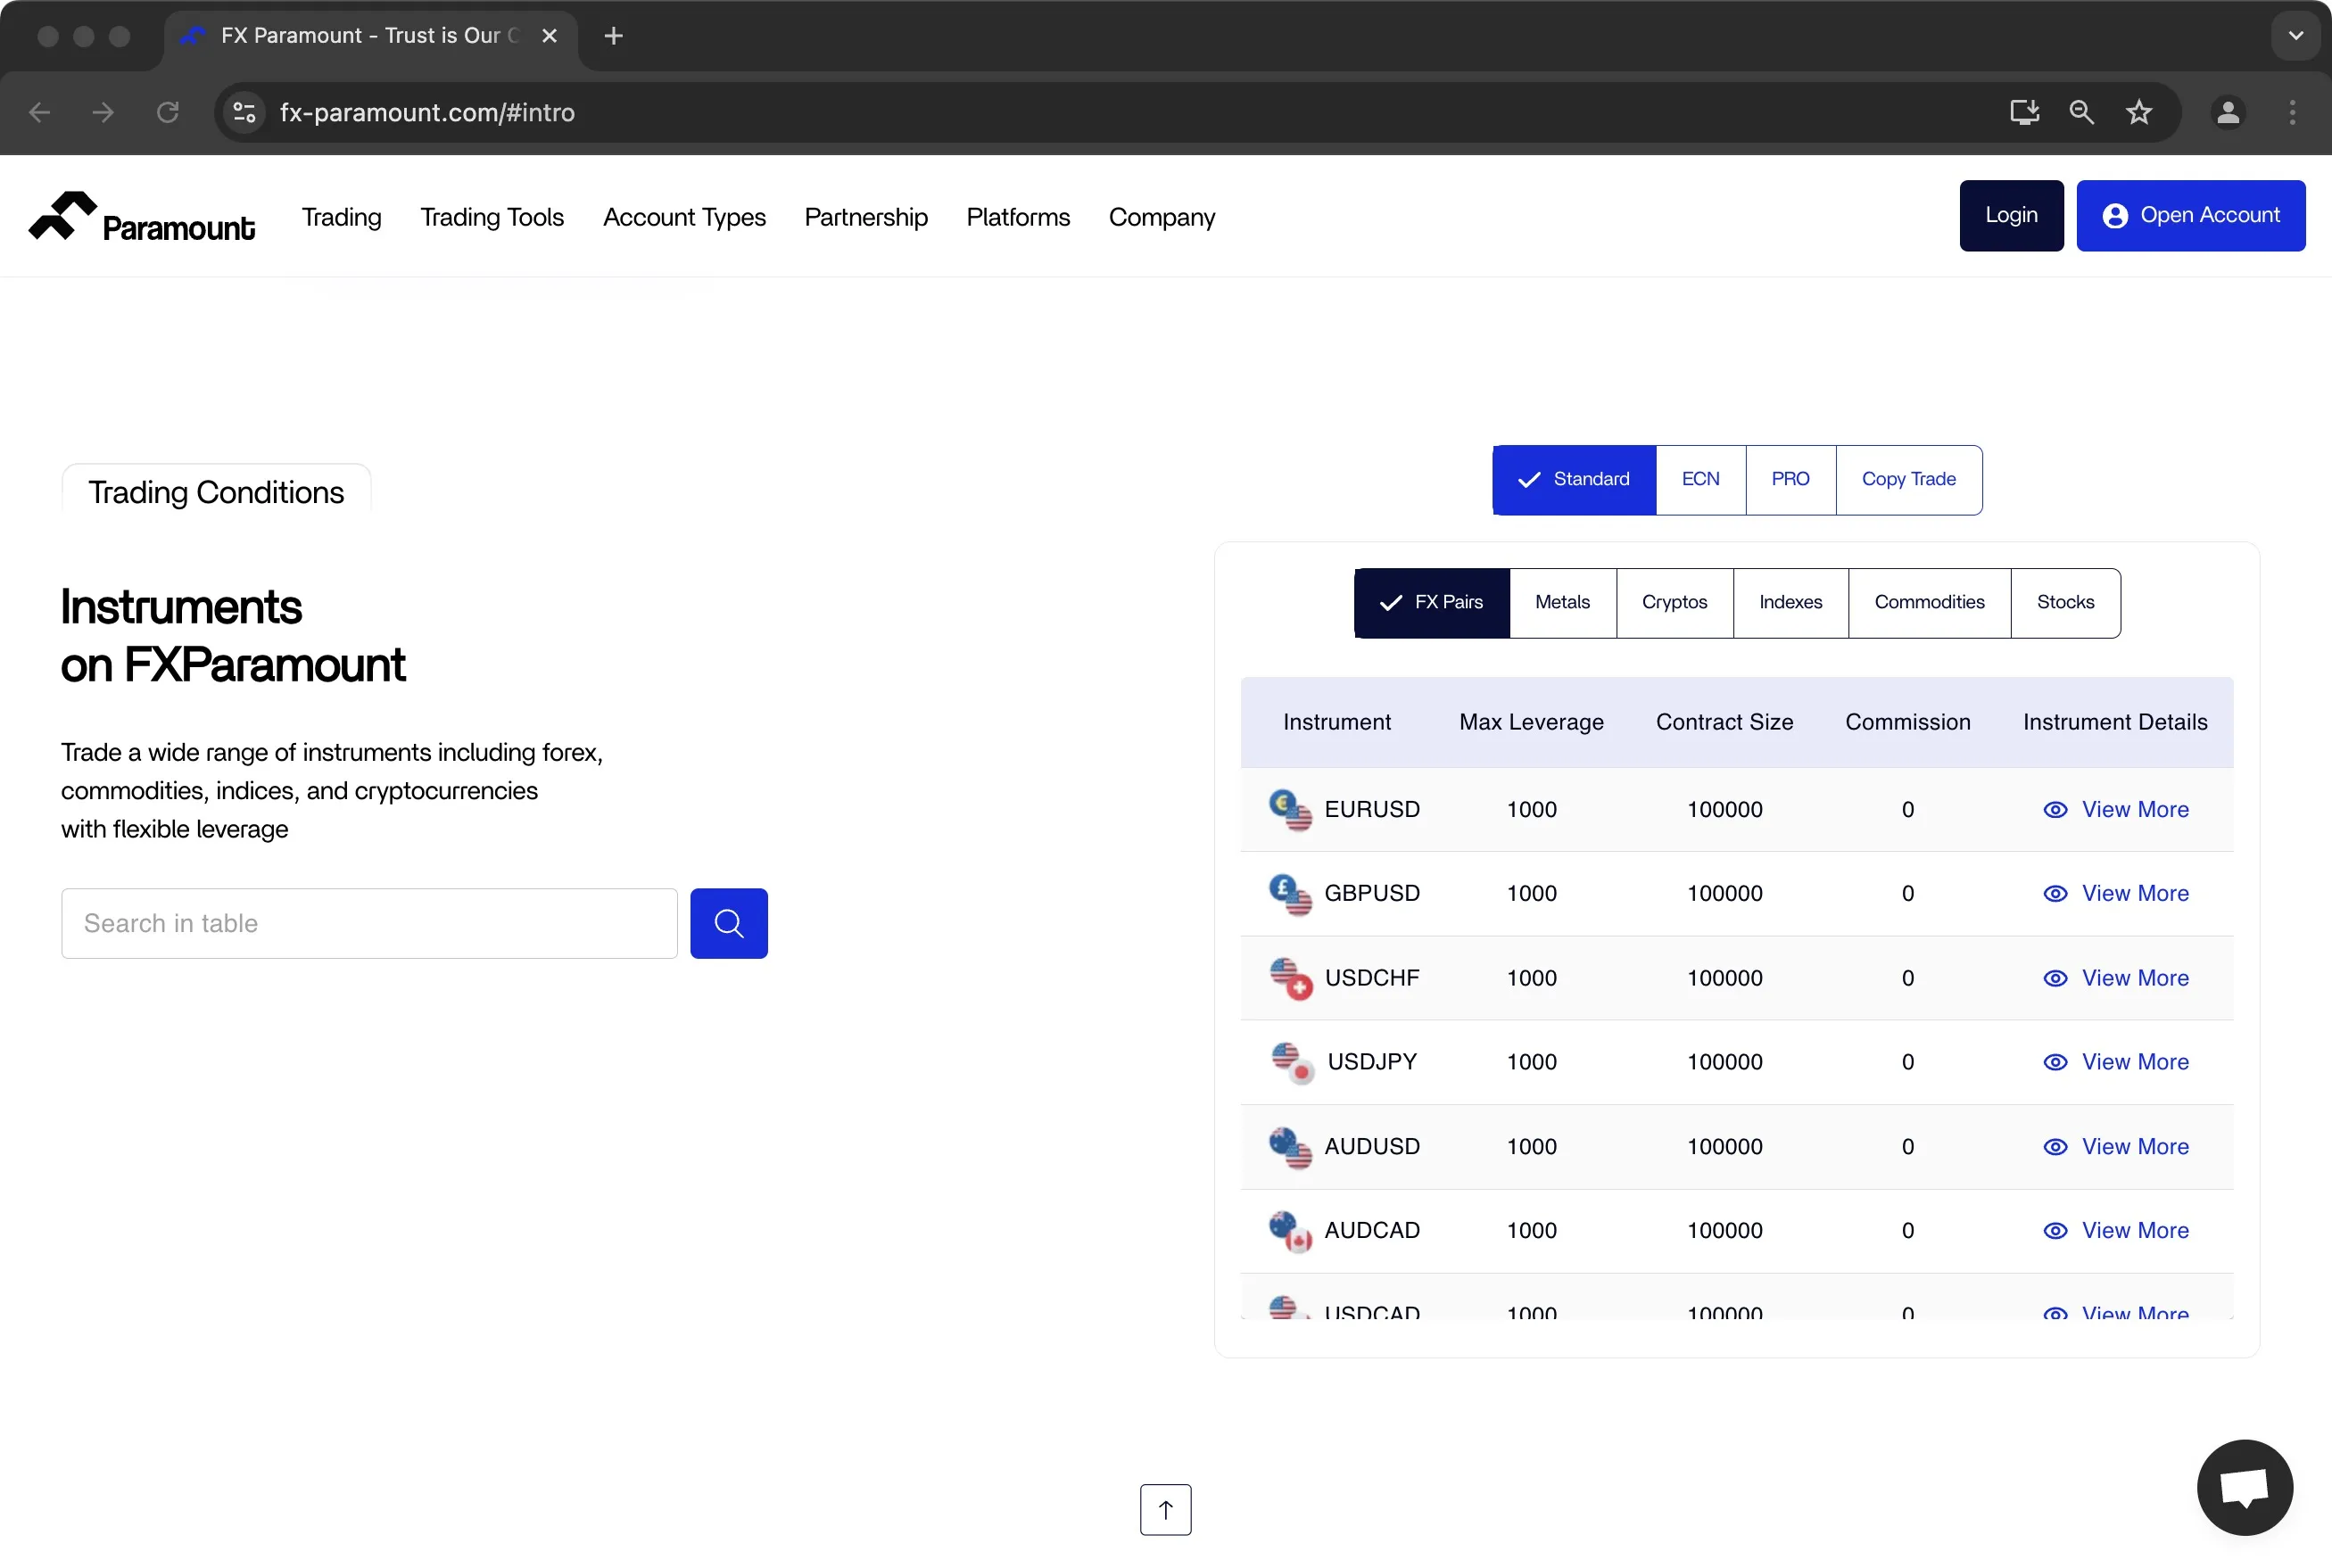The image size is (2332, 1568).
Task: Click the site information icon beside the URL
Action: pyautogui.click(x=244, y=112)
